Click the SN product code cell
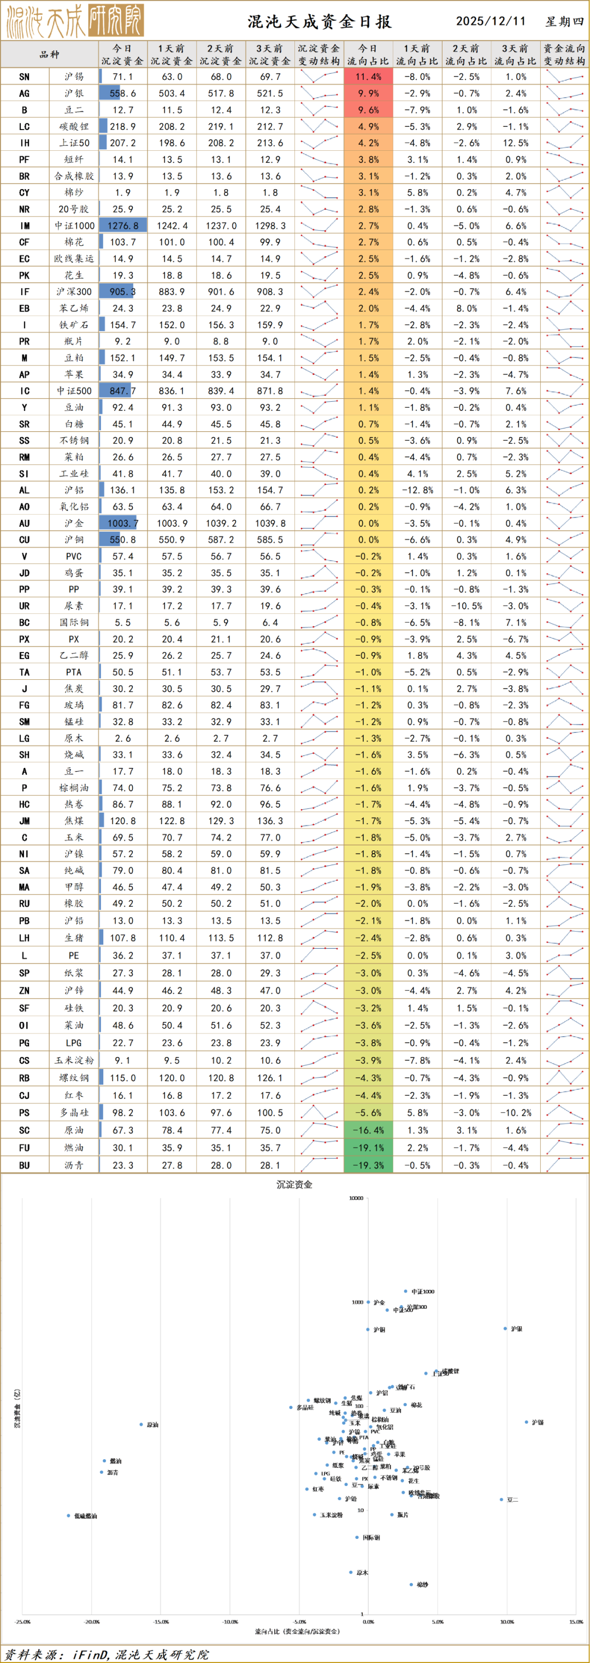The height and width of the screenshot is (1663, 590). click(25, 77)
